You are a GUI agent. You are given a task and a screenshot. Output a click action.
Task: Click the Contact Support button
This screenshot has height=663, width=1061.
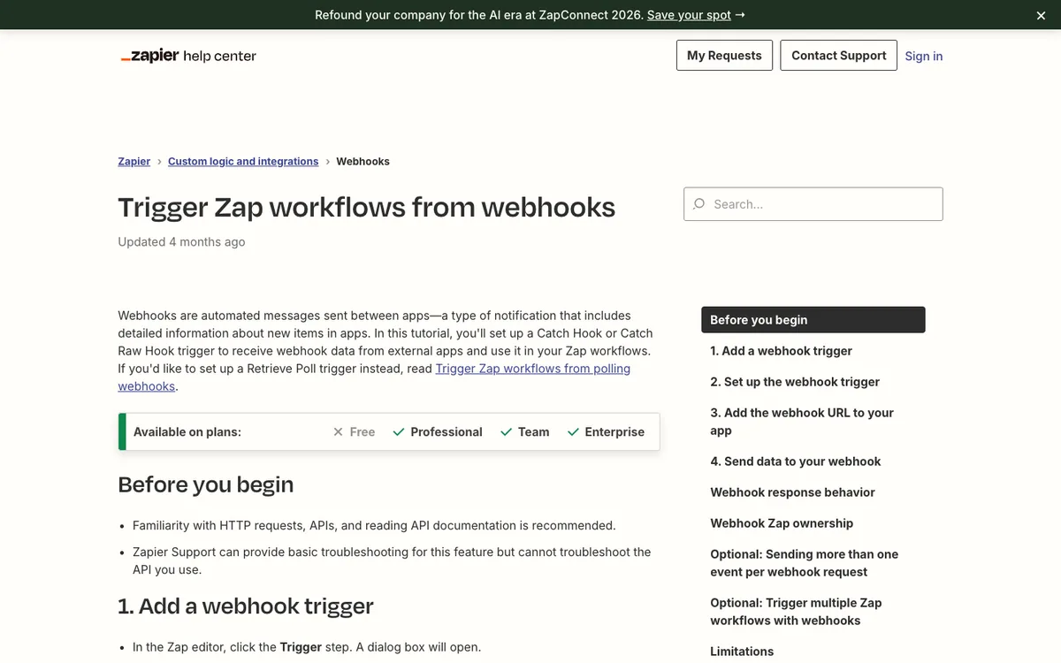pyautogui.click(x=838, y=55)
